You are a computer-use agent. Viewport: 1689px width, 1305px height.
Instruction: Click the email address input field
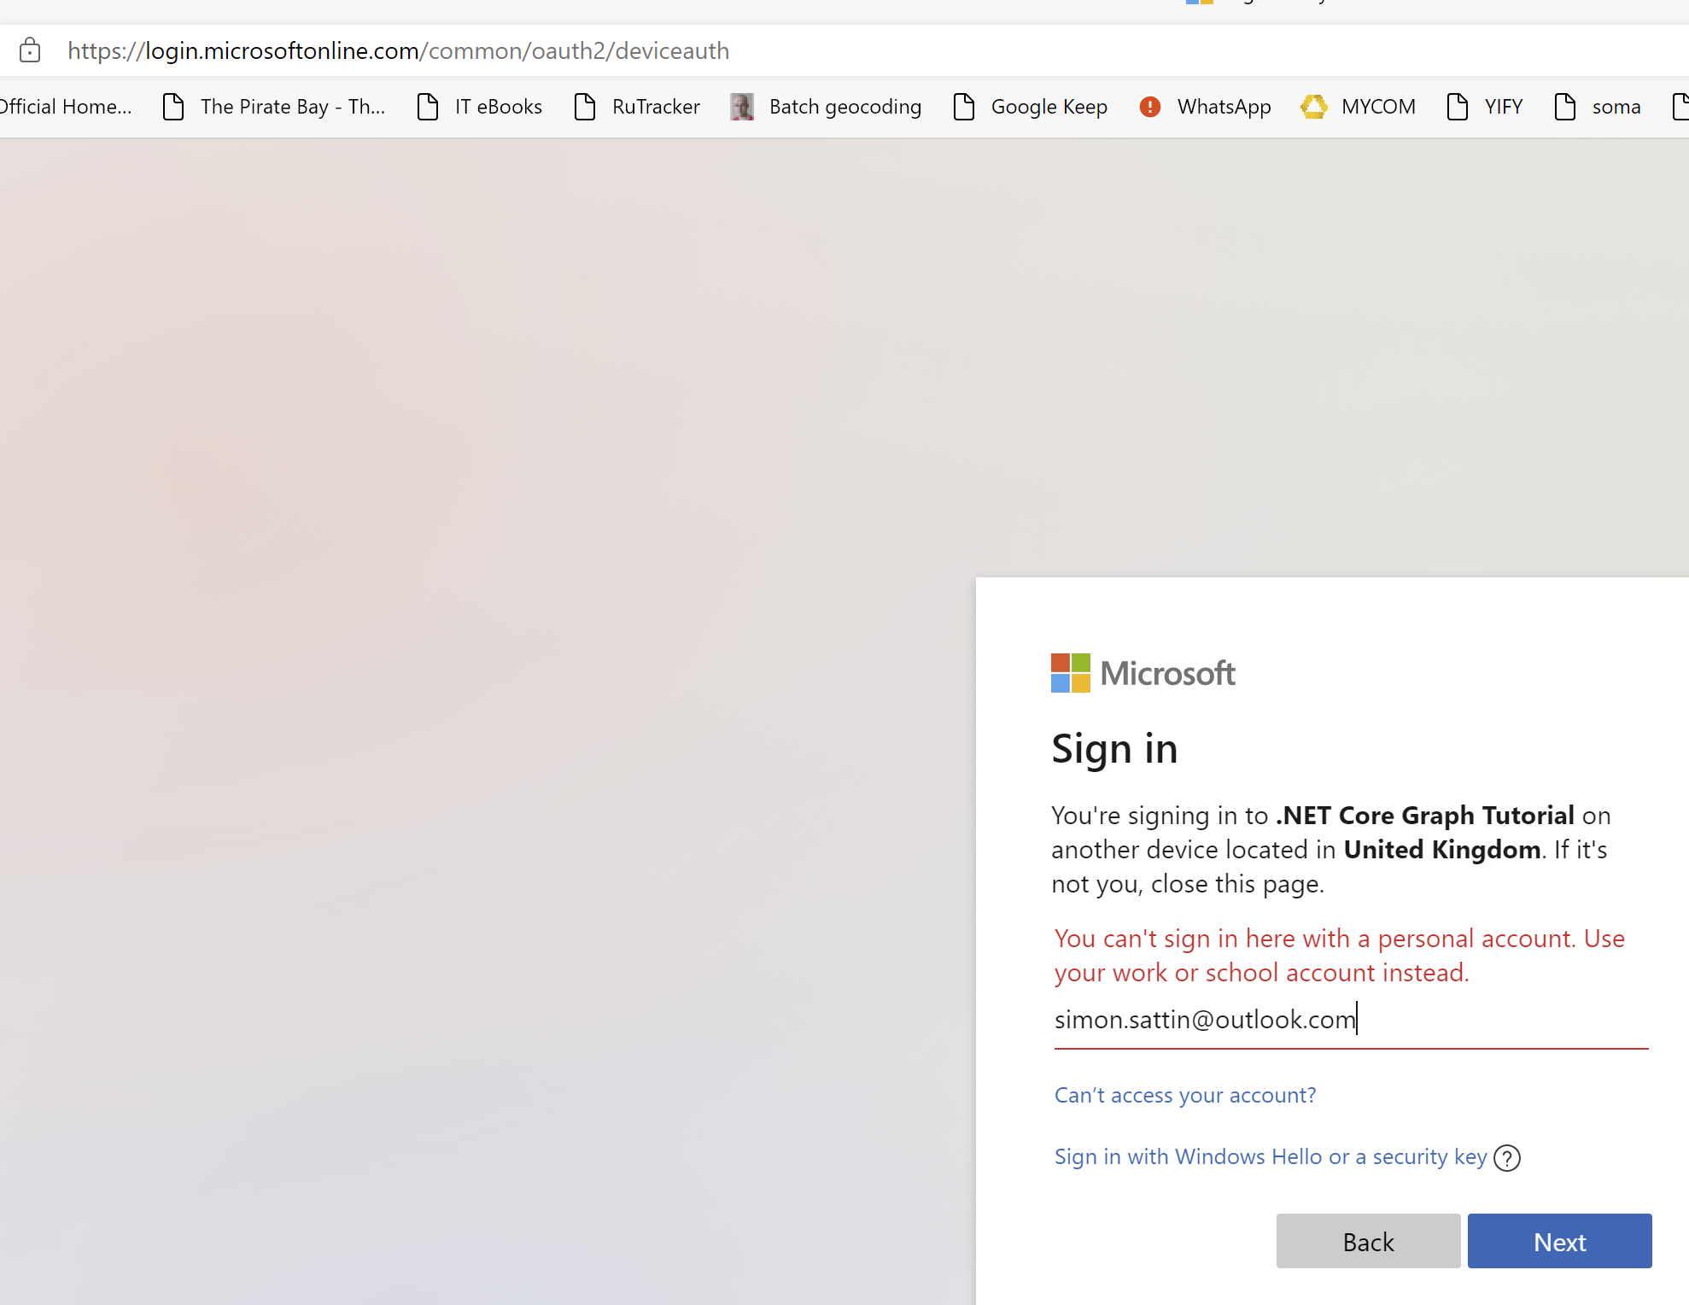pyautogui.click(x=1349, y=1019)
